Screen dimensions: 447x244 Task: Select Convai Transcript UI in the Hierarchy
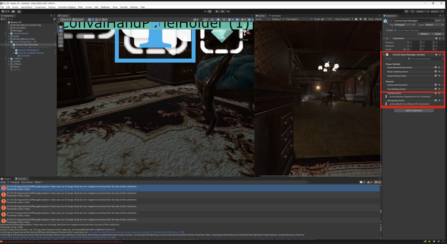coord(28,50)
